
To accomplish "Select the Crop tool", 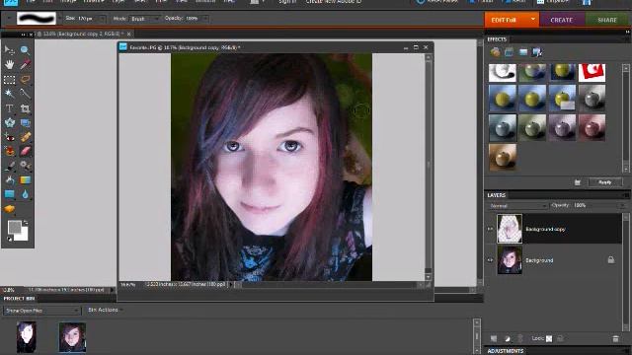I will coord(25,108).
